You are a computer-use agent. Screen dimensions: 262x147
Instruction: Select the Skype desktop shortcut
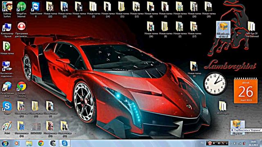(x=7, y=108)
